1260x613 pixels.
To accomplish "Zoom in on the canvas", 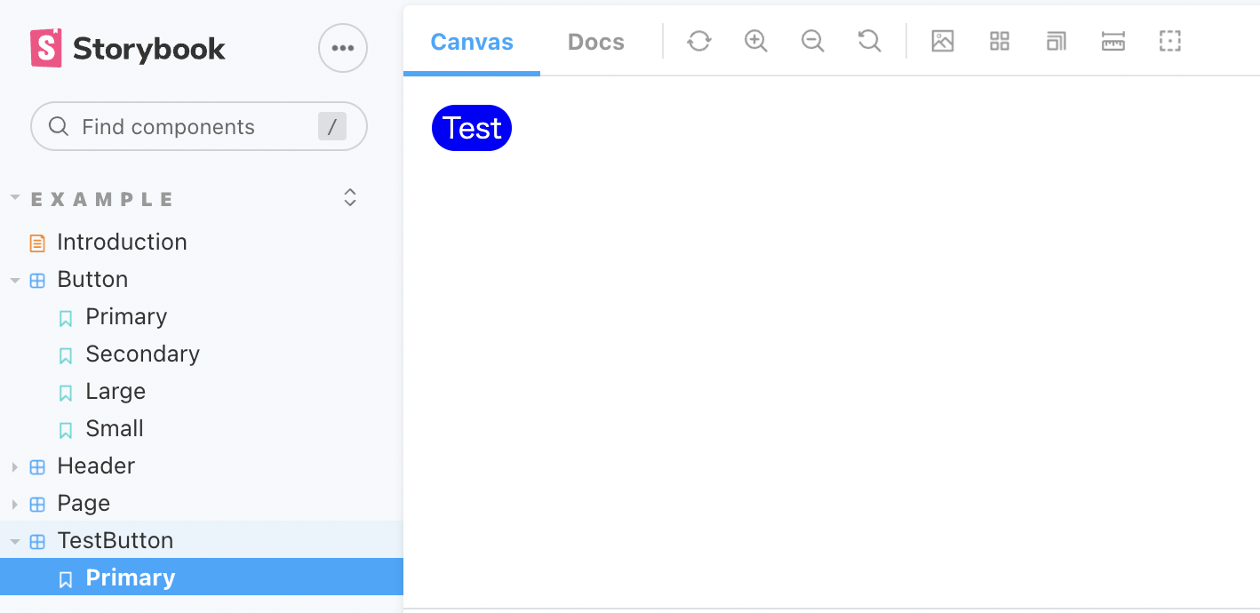I will (x=756, y=41).
